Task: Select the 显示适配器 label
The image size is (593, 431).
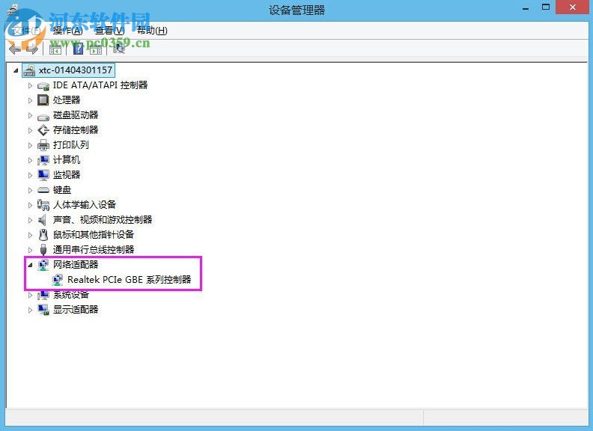Action: pyautogui.click(x=76, y=309)
